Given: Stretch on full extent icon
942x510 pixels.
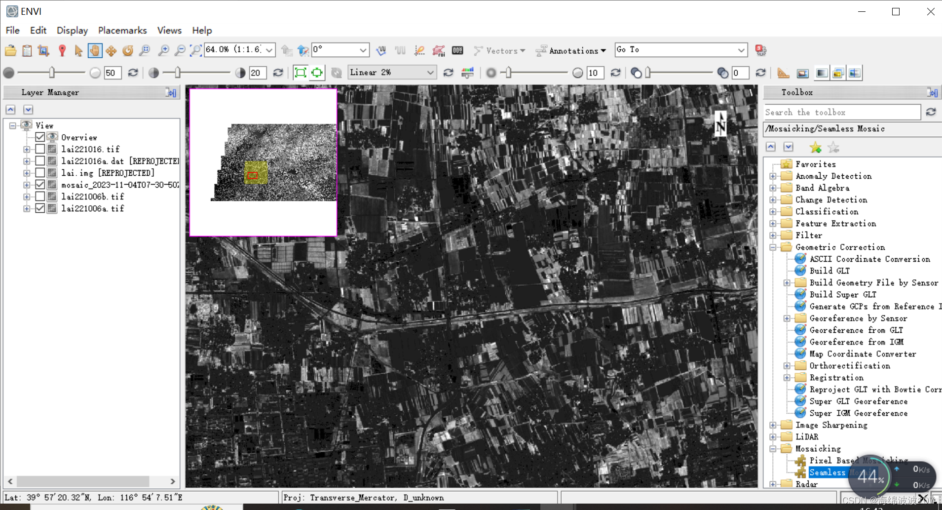Looking at the screenshot, I should pos(300,73).
